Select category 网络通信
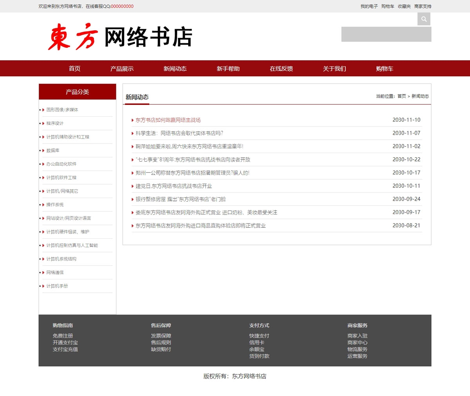This screenshot has height=396, width=470. 55,272
